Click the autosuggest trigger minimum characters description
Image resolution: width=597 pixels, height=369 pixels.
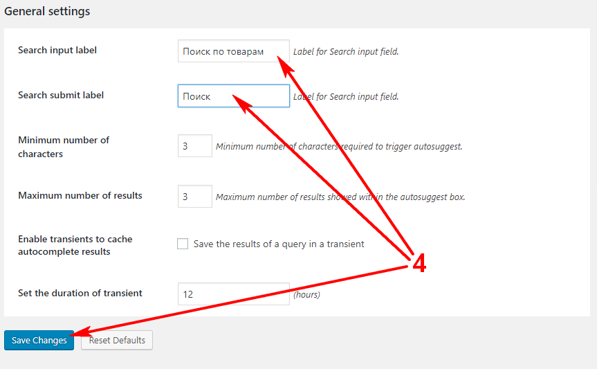click(339, 146)
